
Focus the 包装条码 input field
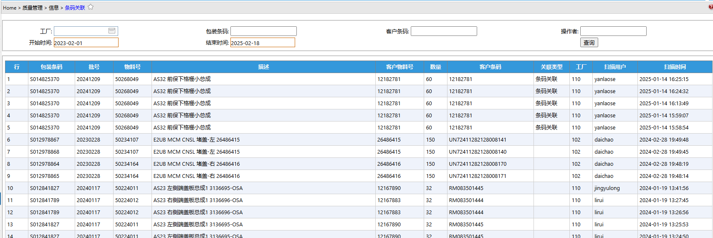(x=263, y=31)
